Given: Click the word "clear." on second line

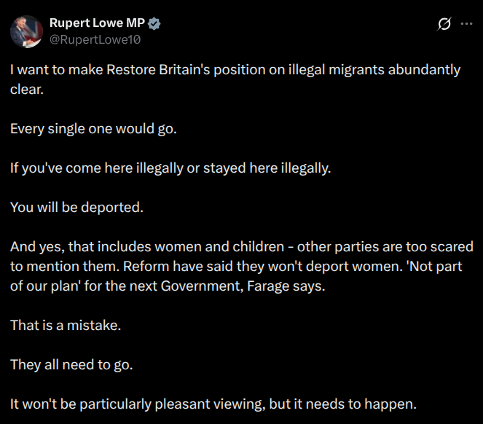Looking at the screenshot, I should pyautogui.click(x=27, y=90).
